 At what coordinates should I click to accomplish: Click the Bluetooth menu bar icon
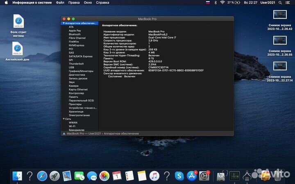tap(216, 2)
